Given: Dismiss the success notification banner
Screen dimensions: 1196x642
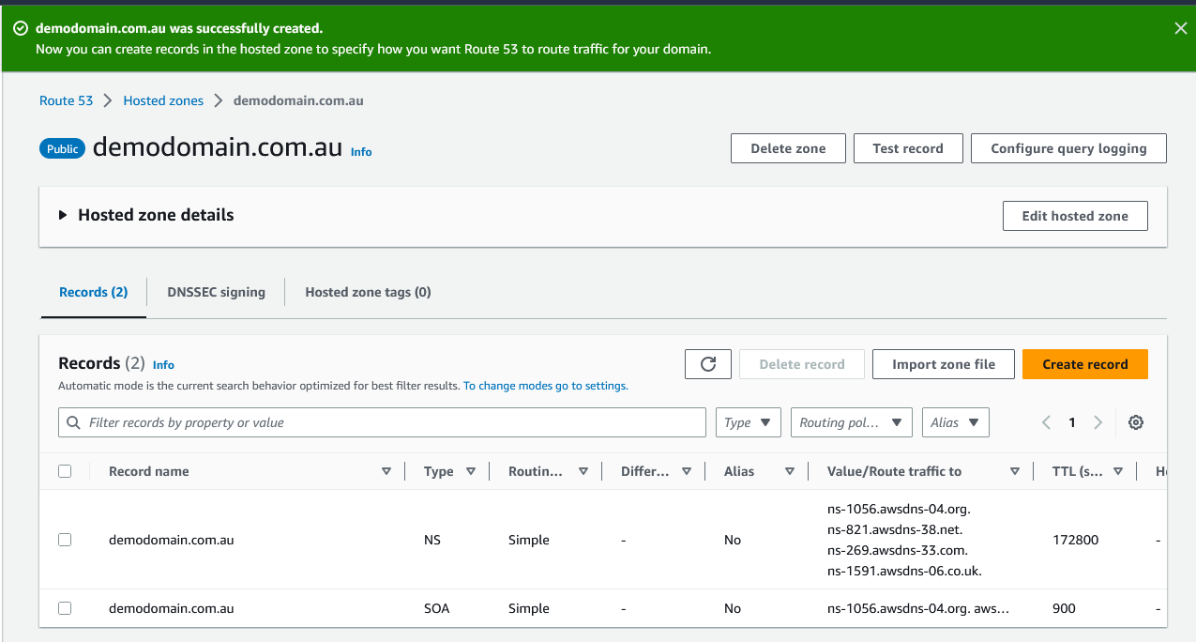Looking at the screenshot, I should tap(1180, 28).
